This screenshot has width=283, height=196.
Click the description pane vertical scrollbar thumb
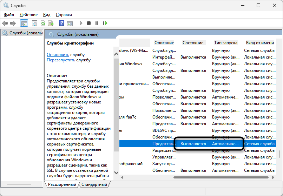tap(117, 105)
